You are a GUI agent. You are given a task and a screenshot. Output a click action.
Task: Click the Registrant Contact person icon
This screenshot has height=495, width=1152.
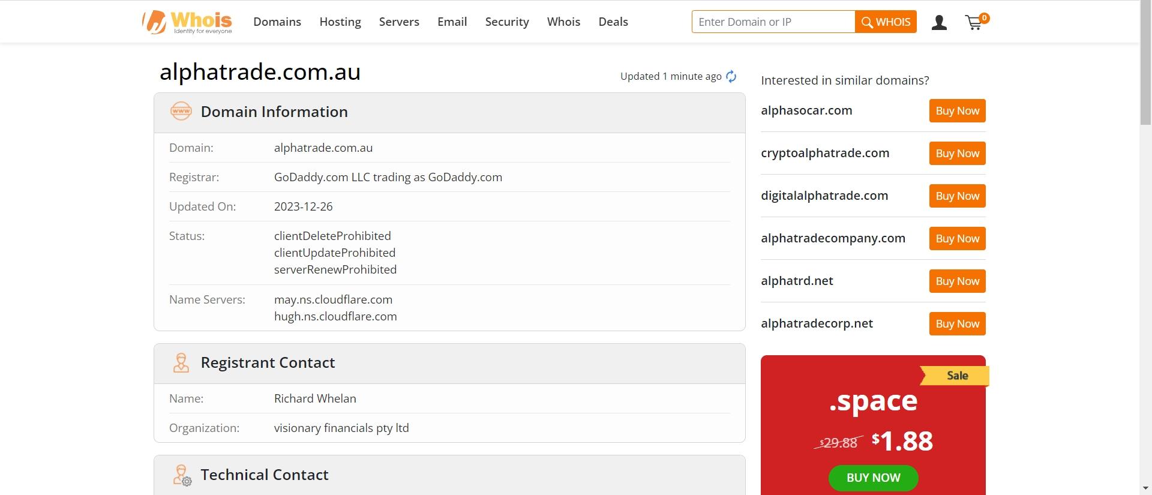pos(181,363)
